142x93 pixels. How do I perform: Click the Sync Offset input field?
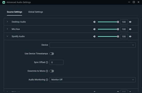(57, 62)
